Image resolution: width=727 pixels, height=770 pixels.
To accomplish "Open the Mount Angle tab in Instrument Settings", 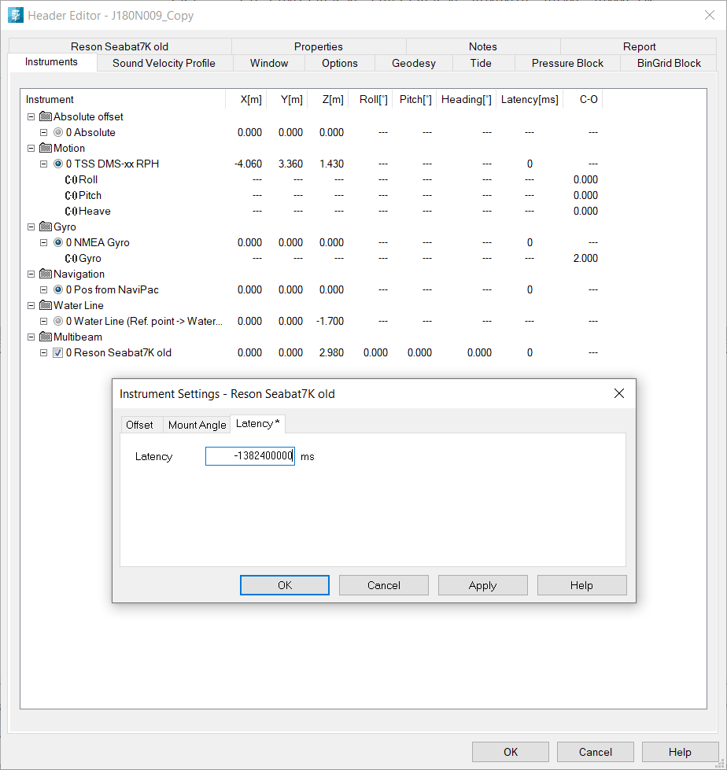I will pos(197,425).
